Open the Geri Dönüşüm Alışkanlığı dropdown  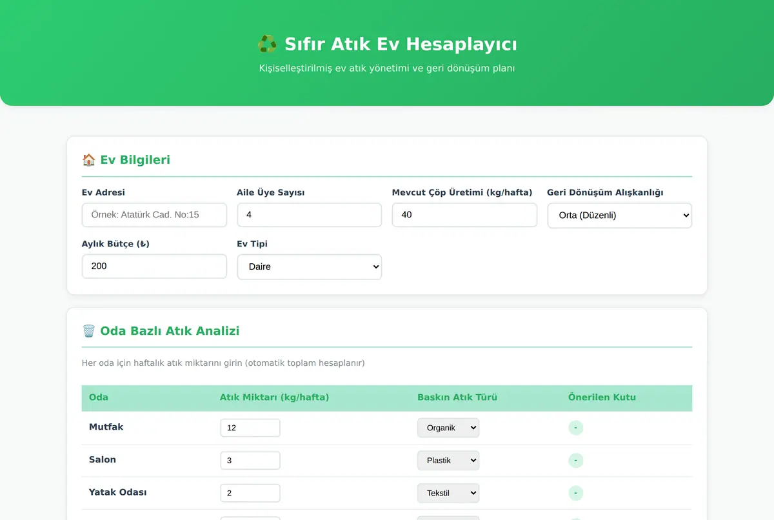click(620, 215)
